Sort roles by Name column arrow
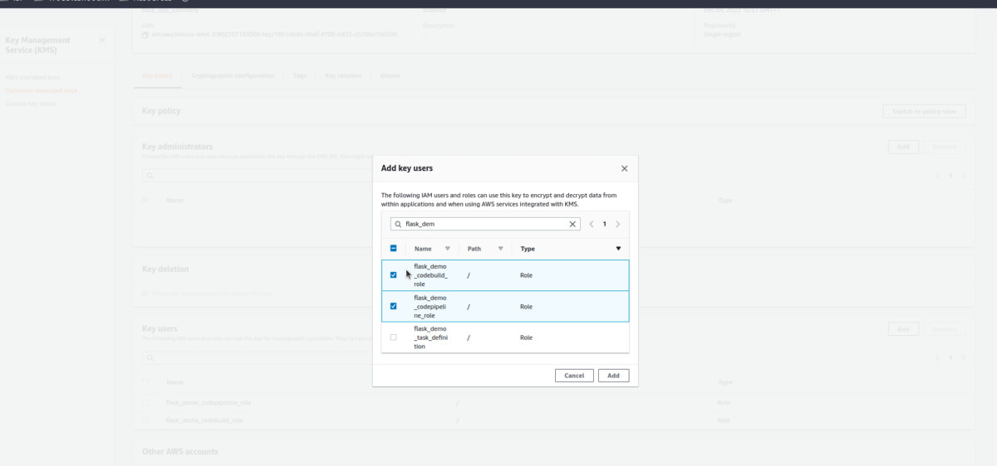This screenshot has width=997, height=466. tap(447, 249)
